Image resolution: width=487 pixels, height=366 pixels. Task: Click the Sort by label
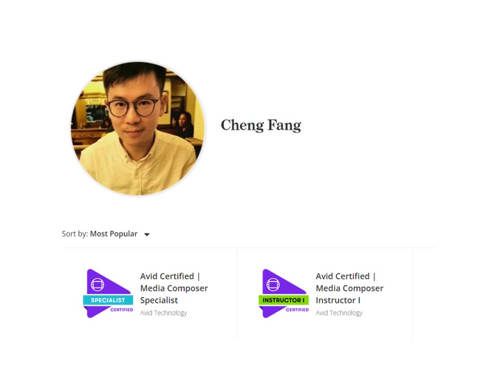(74, 234)
